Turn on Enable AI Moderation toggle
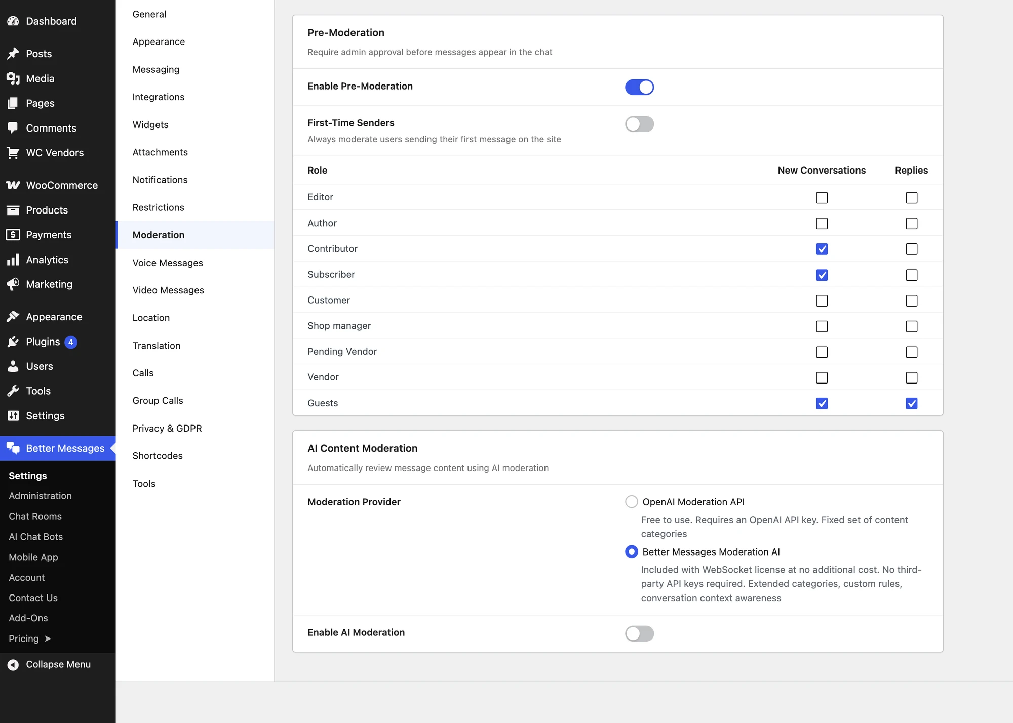Viewport: 1013px width, 723px height. 639,633
